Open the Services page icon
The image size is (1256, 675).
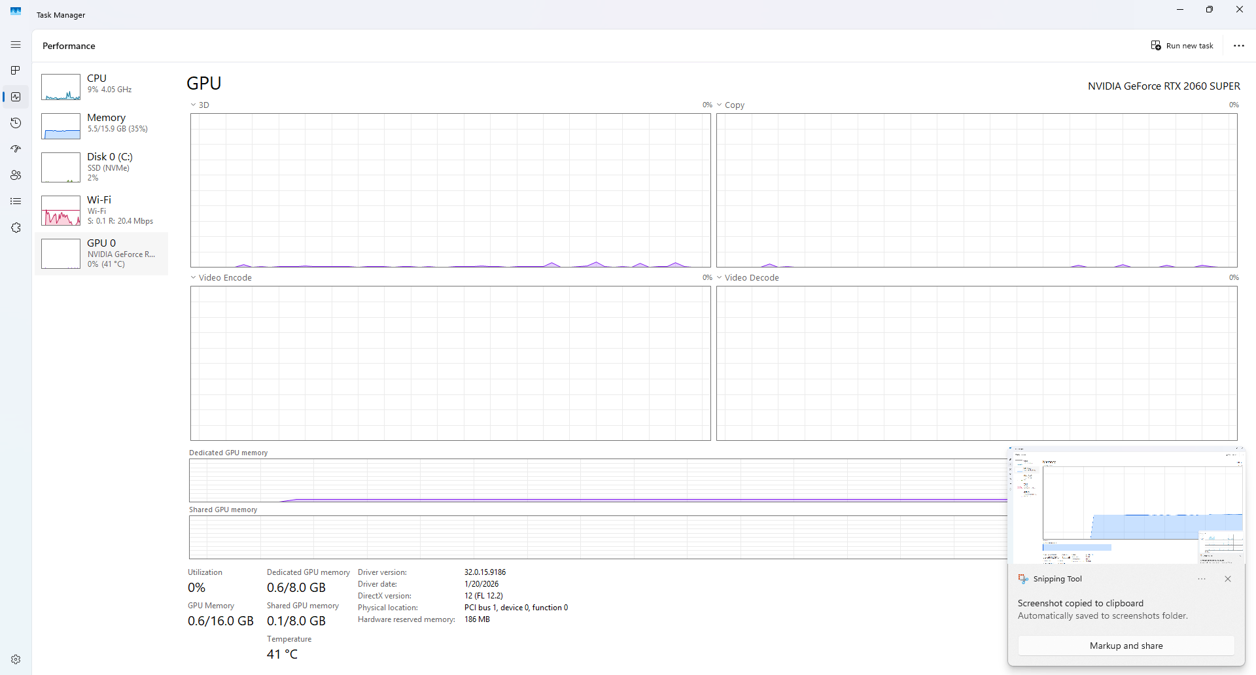(16, 228)
